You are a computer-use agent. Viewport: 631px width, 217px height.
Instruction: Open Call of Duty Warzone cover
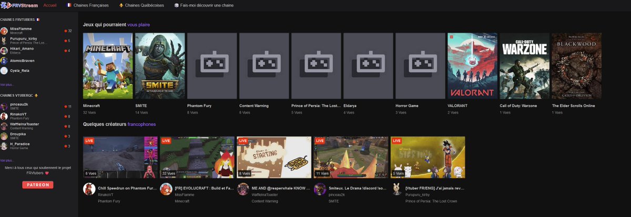pos(524,66)
